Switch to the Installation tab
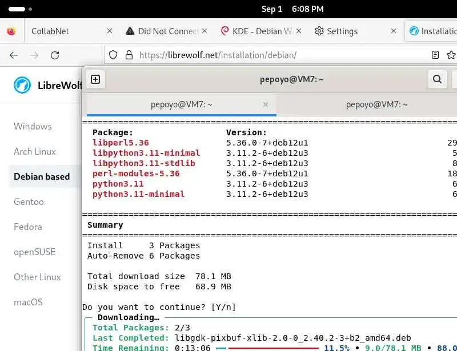The image size is (457, 351). (431, 31)
